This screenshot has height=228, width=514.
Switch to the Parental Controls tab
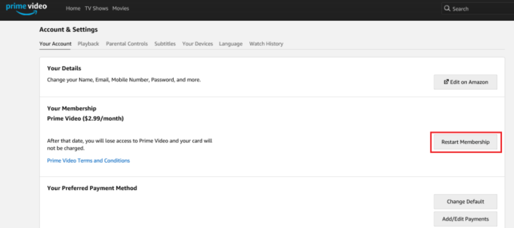coord(127,44)
